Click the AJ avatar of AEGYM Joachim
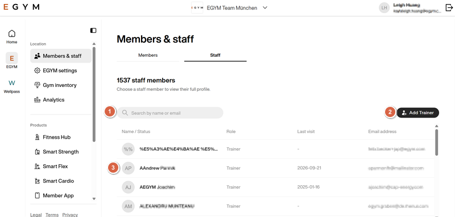Screen dimensions: 455x217 click(x=129, y=187)
